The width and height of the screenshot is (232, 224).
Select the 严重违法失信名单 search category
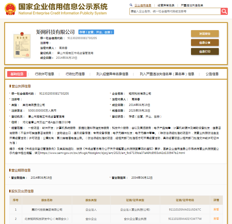click(192, 5)
